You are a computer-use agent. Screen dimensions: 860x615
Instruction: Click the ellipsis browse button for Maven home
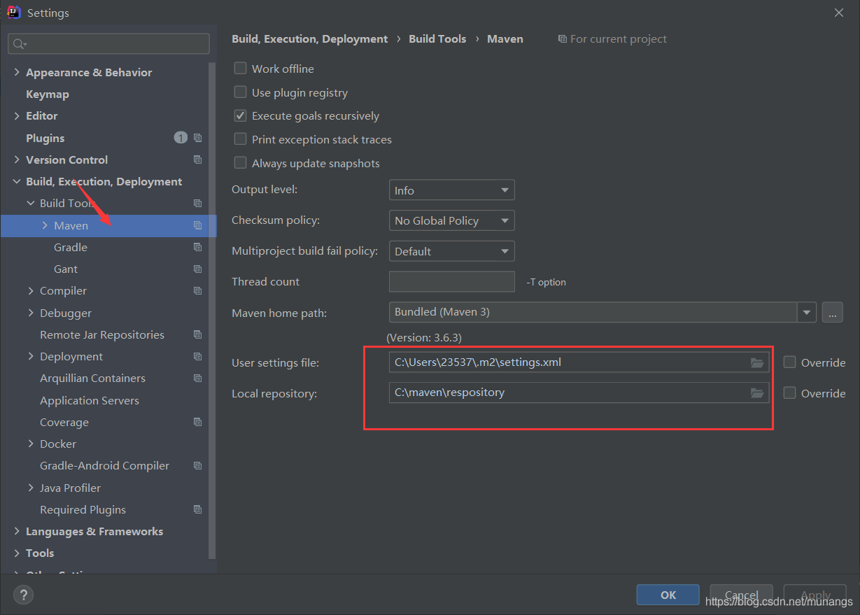[x=832, y=312]
